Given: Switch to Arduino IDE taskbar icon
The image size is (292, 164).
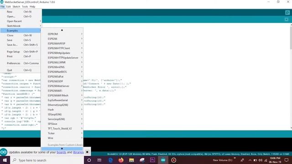Looking at the screenshot, I should [x=163, y=160].
